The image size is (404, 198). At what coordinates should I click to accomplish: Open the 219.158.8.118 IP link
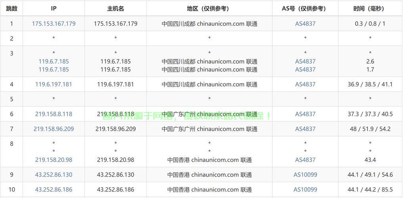54,114
